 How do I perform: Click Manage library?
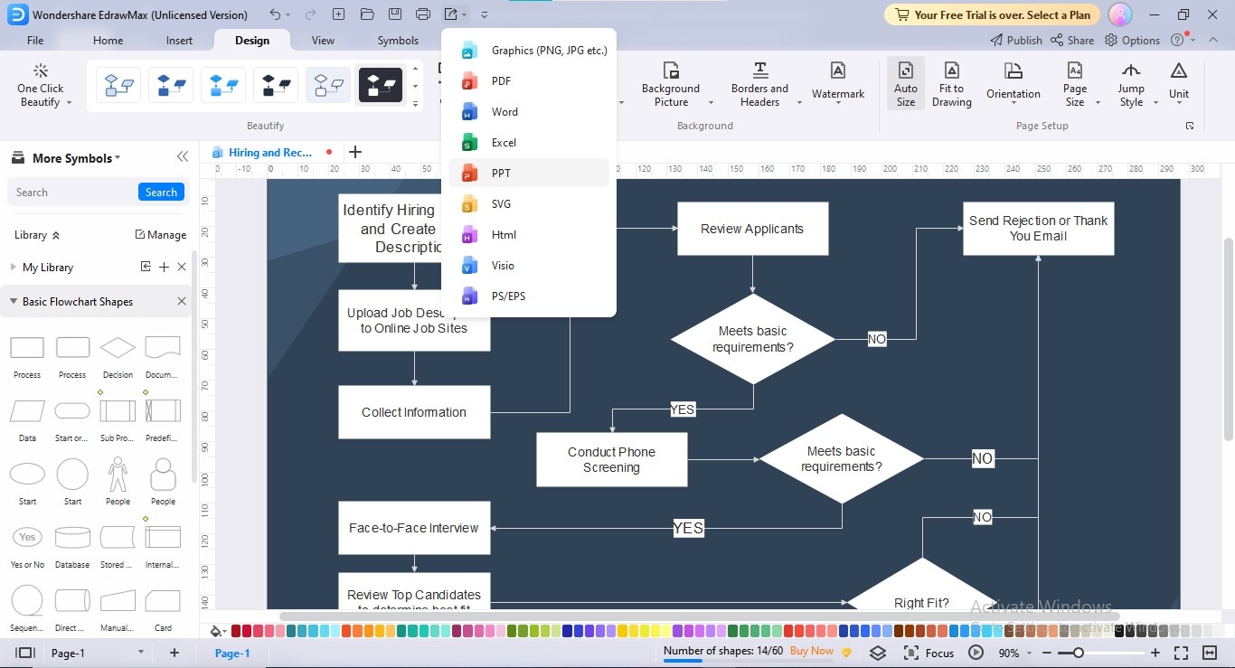pos(161,235)
